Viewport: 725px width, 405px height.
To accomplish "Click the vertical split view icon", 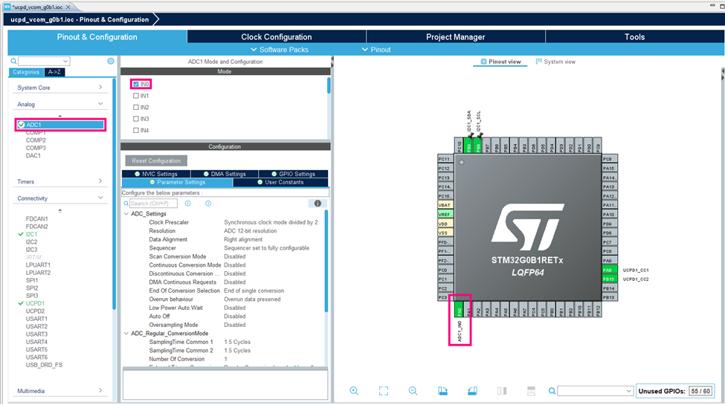I will click(502, 391).
